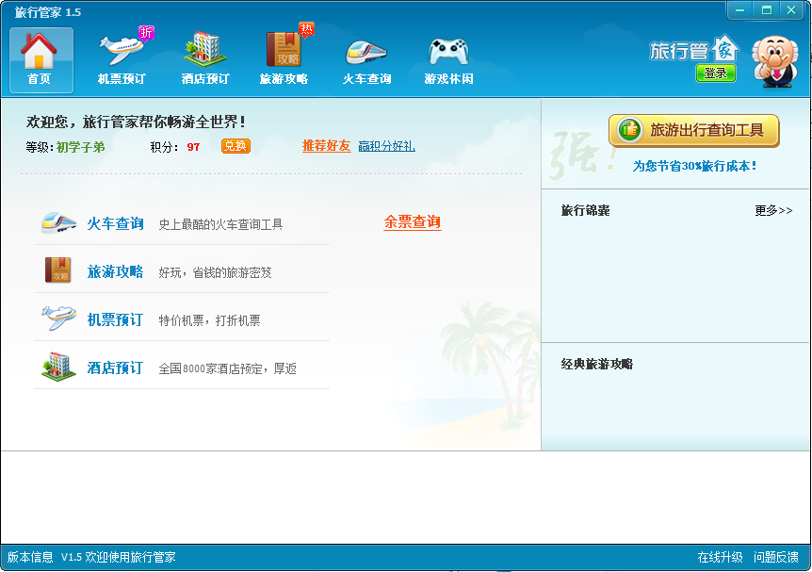Click 好玩，省钱的旅游密笈 description
The height and width of the screenshot is (572, 812).
[215, 272]
